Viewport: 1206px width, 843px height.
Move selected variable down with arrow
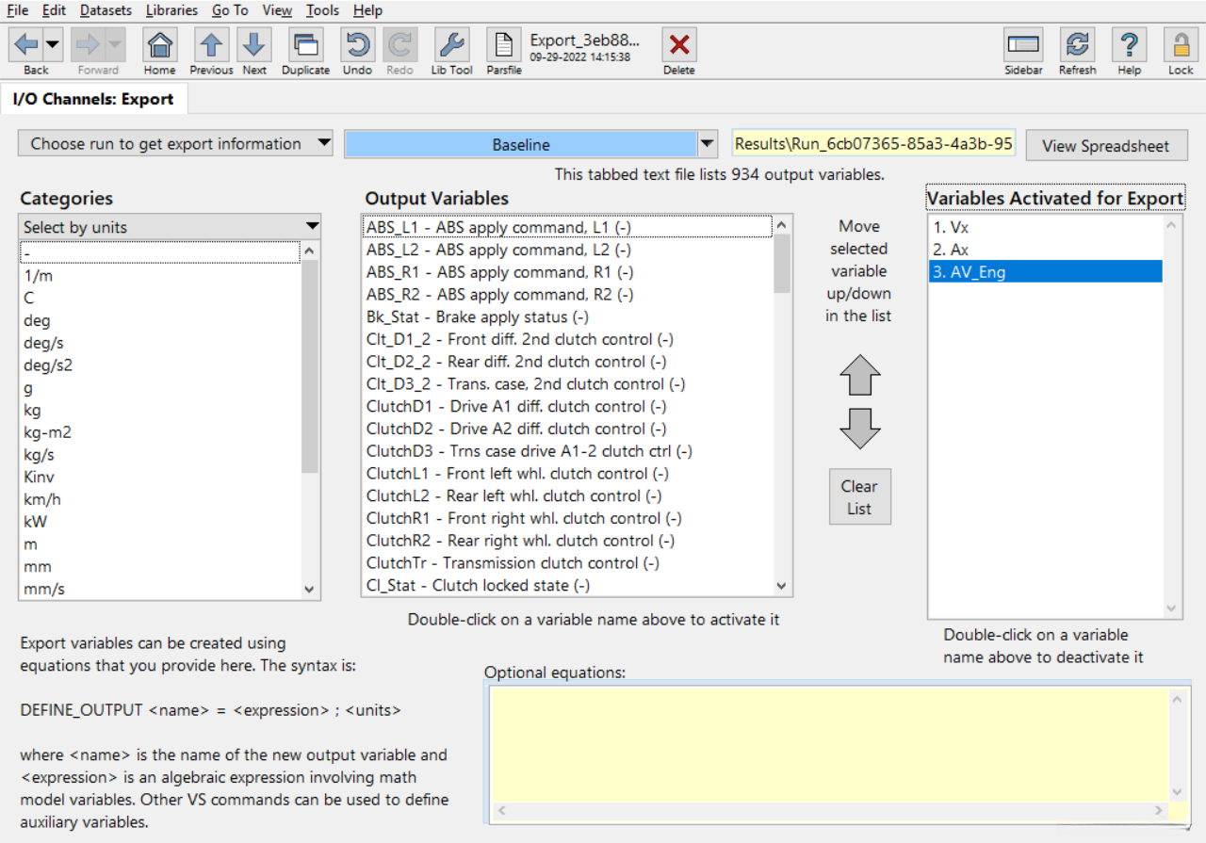[x=859, y=429]
